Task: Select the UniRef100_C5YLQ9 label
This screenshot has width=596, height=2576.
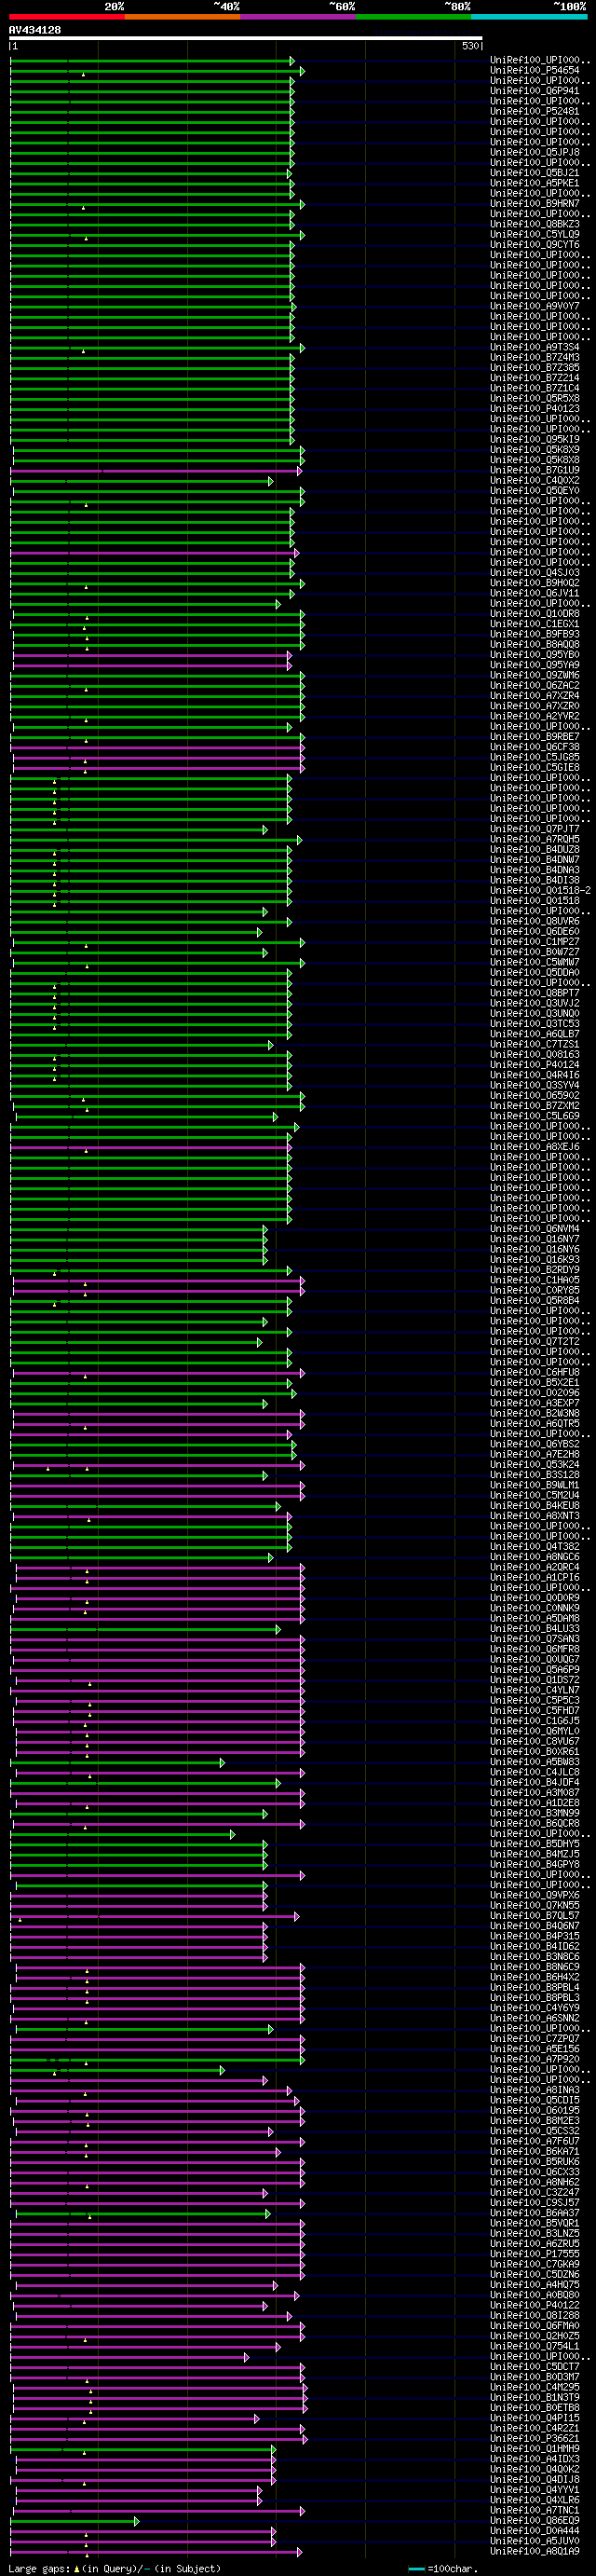Action: click(535, 235)
